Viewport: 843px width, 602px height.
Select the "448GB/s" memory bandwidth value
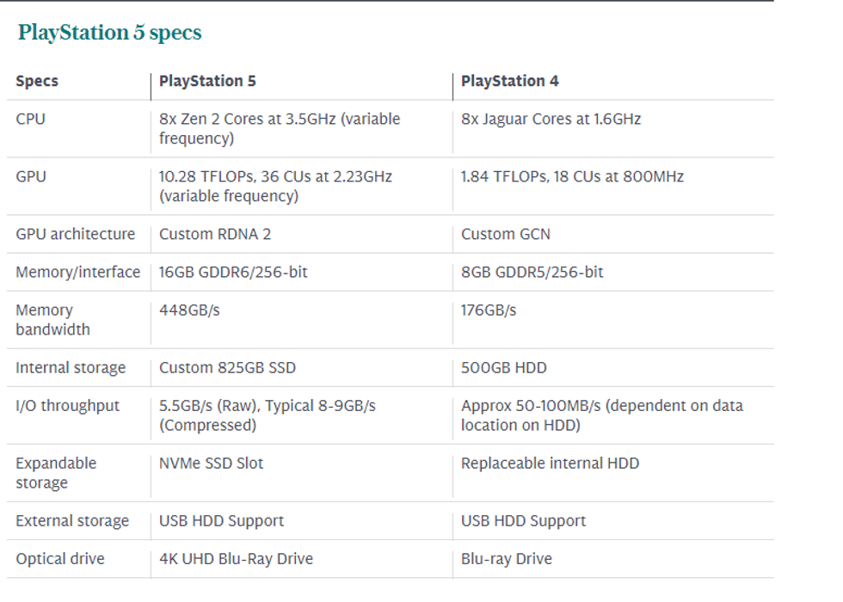pyautogui.click(x=189, y=310)
